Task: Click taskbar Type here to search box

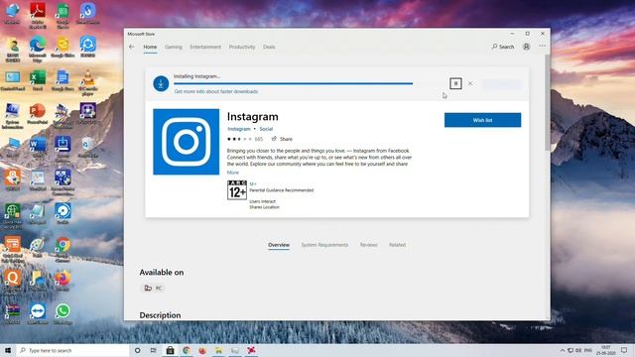Action: point(72,350)
